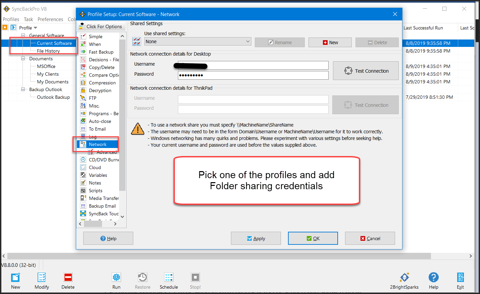This screenshot has width=480, height=294.
Task: Click the New shared settings button
Action: 330,43
